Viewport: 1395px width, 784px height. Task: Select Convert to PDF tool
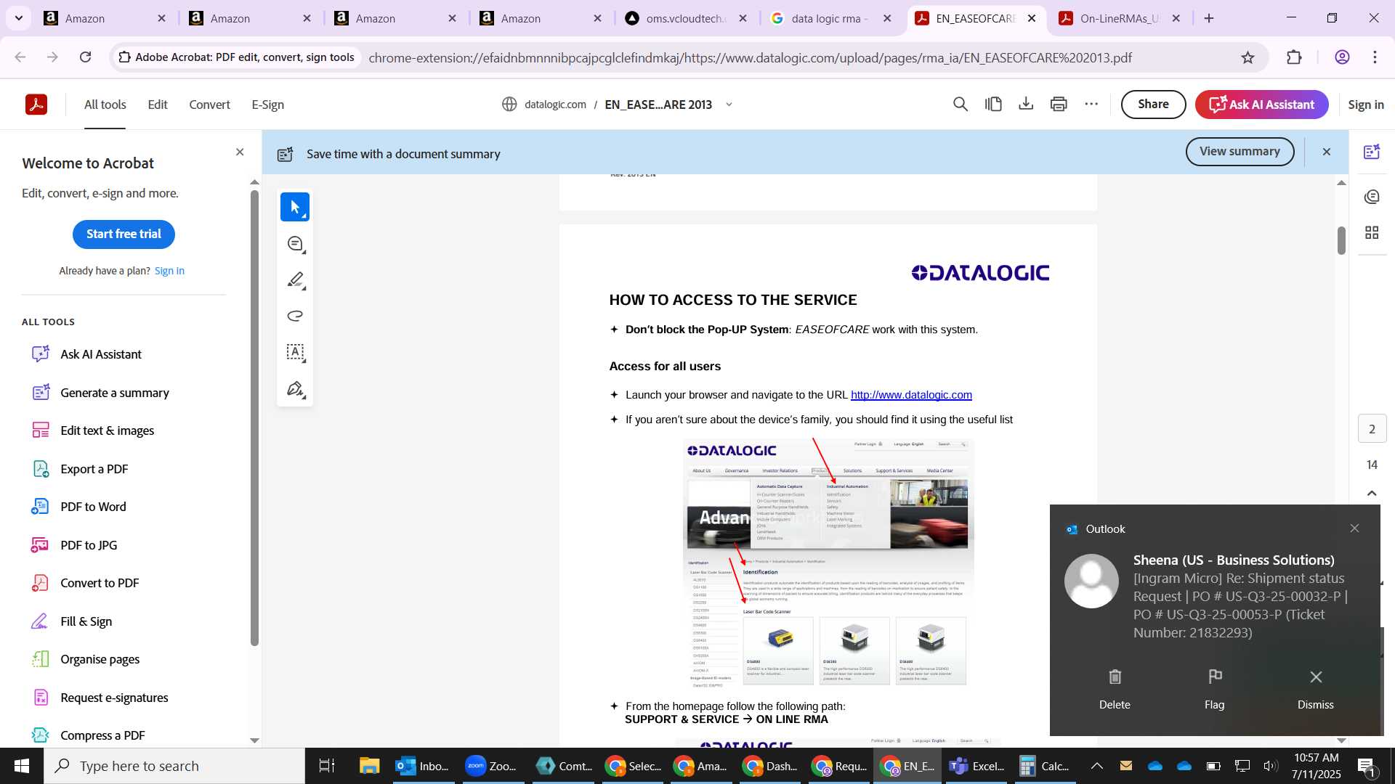point(100,583)
